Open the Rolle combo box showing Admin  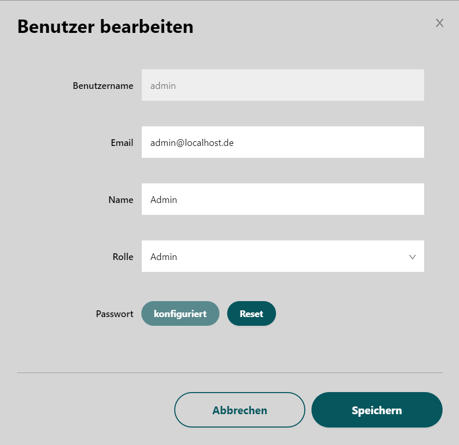click(283, 256)
